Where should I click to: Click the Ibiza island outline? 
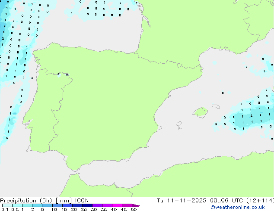[179, 124]
